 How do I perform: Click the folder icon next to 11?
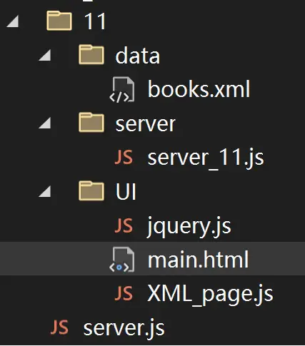tap(59, 21)
